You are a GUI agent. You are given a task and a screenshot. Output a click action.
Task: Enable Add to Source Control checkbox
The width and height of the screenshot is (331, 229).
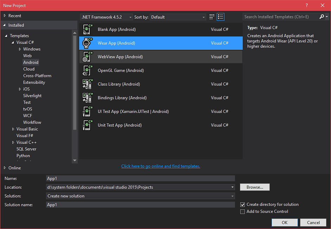point(243,211)
